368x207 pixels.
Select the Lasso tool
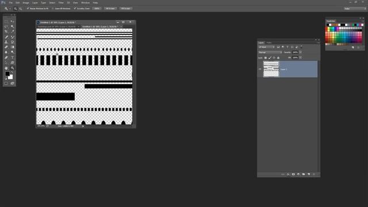click(x=6, y=26)
